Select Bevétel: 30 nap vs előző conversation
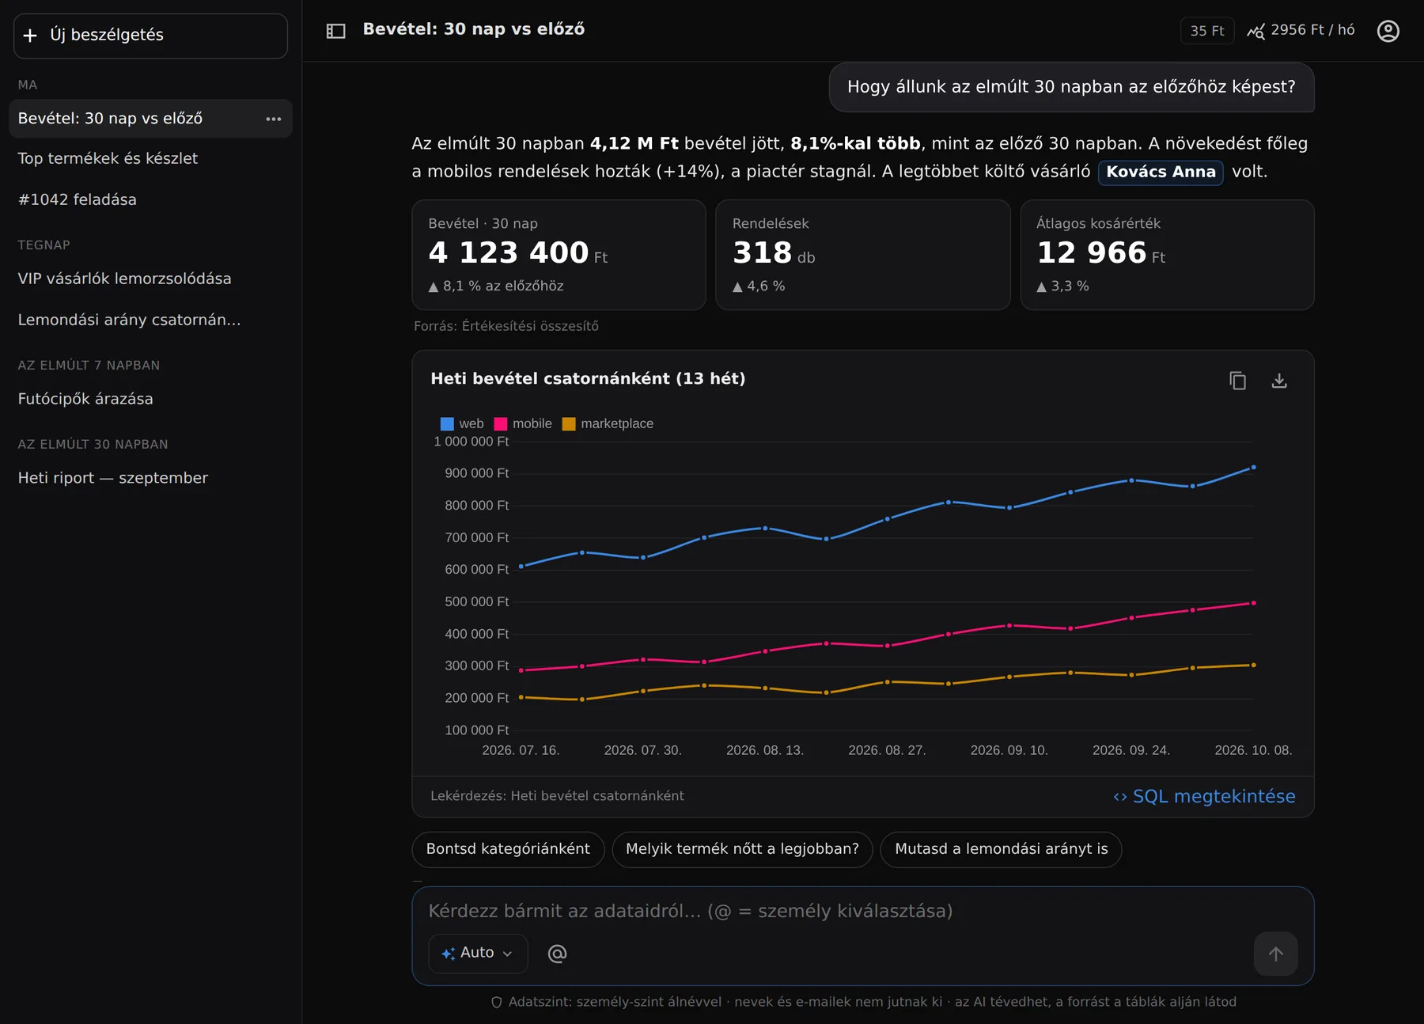Screen dimensions: 1424x1024 click(150, 119)
